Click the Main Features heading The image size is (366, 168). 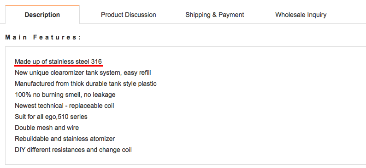43,37
